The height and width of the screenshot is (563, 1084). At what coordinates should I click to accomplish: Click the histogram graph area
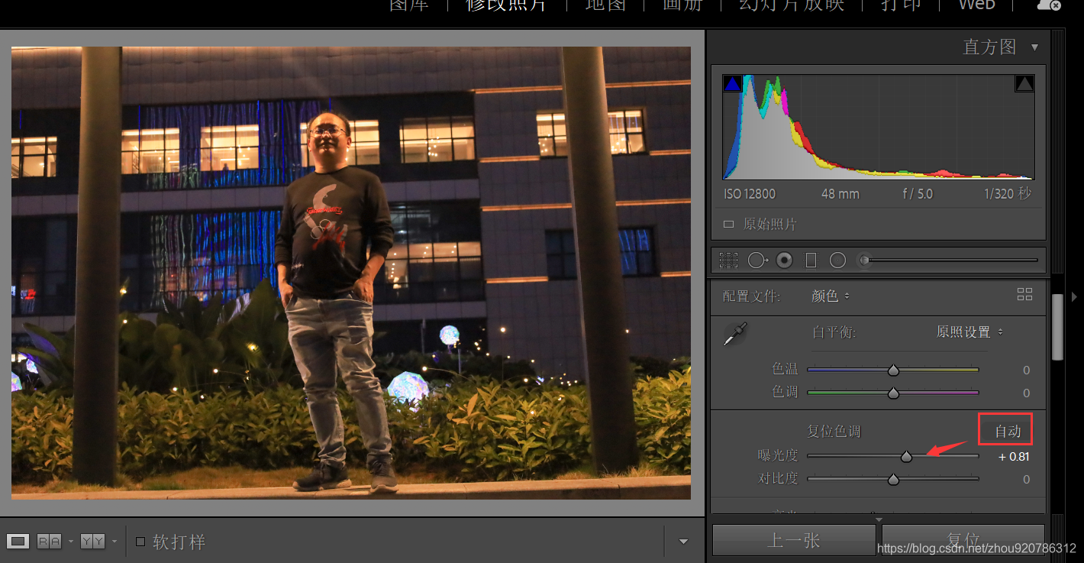point(879,127)
